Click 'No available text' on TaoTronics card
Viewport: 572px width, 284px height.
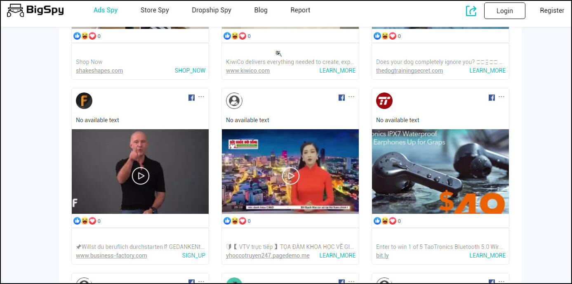(398, 120)
